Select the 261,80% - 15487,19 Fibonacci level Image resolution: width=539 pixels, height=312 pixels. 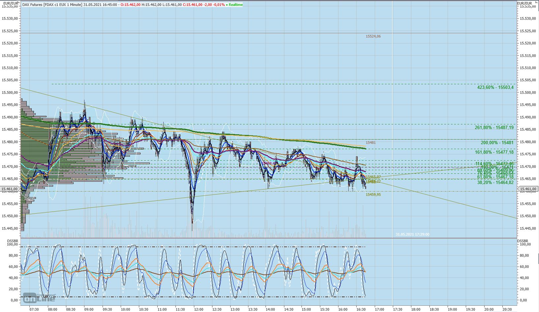tap(494, 128)
